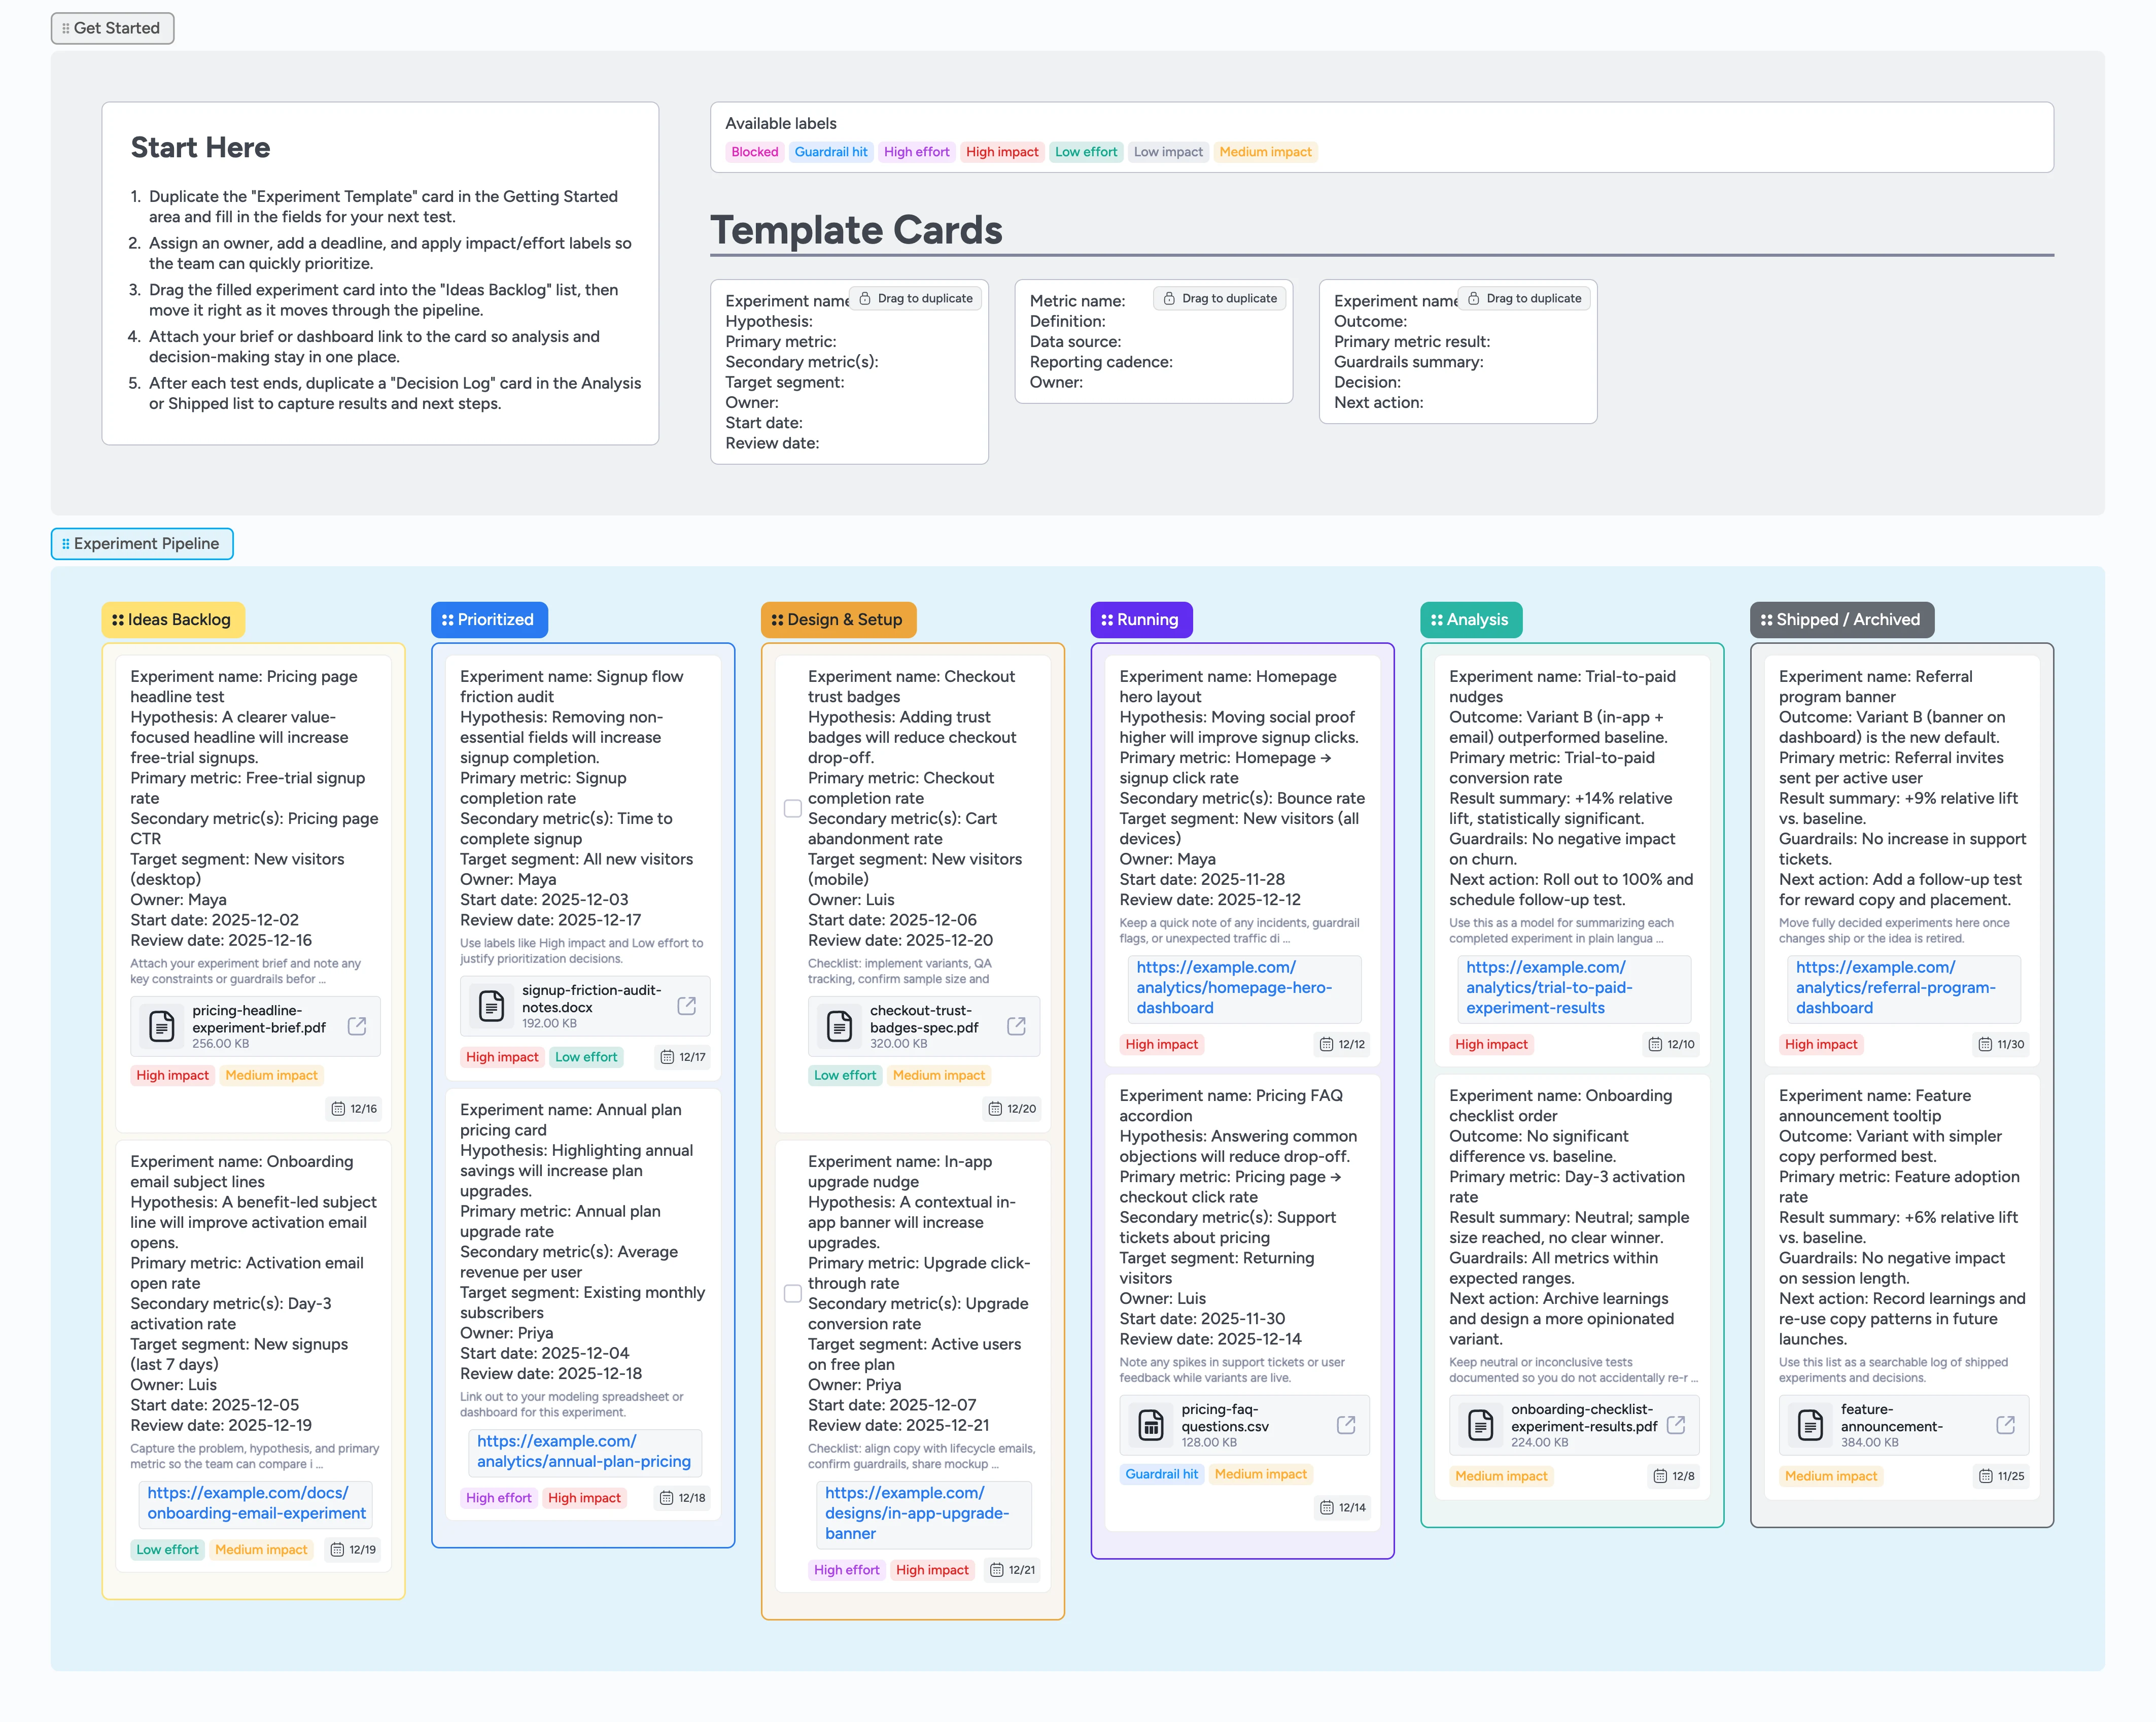Open the annual-plan-pricing analytics link
The height and width of the screenshot is (1722, 2156).
[583, 1451]
